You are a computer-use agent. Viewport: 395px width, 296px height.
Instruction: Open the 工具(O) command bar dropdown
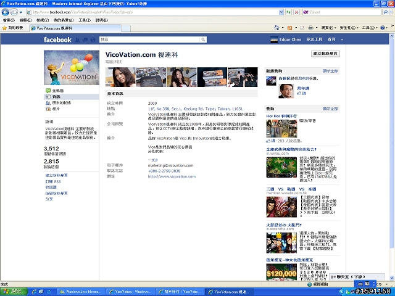tap(370, 28)
